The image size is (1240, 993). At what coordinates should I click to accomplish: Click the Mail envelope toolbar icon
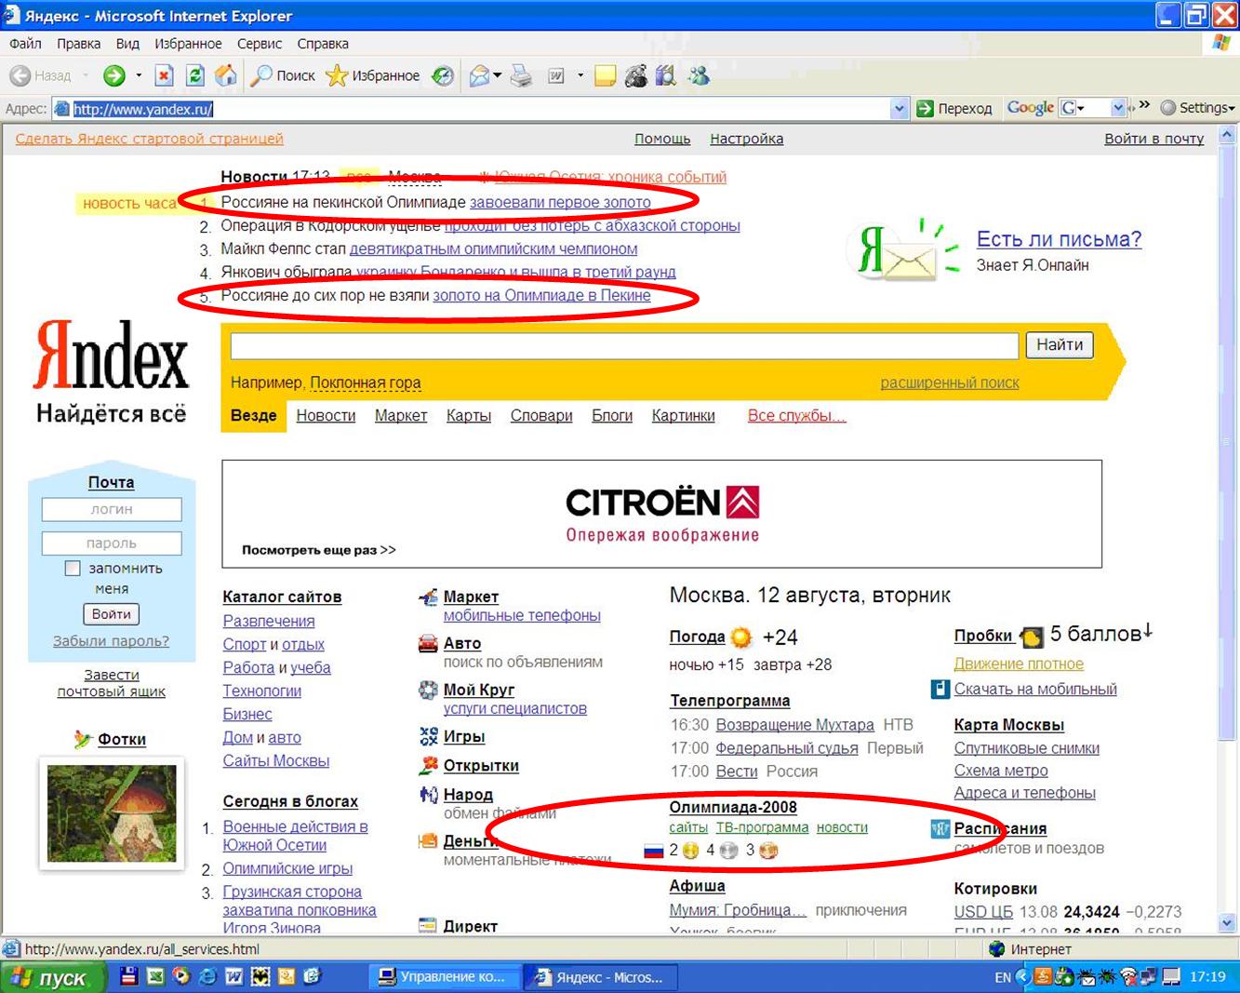479,76
